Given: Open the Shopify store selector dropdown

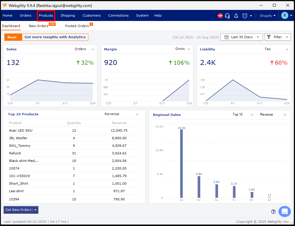Looking at the screenshot, I should [267, 16].
